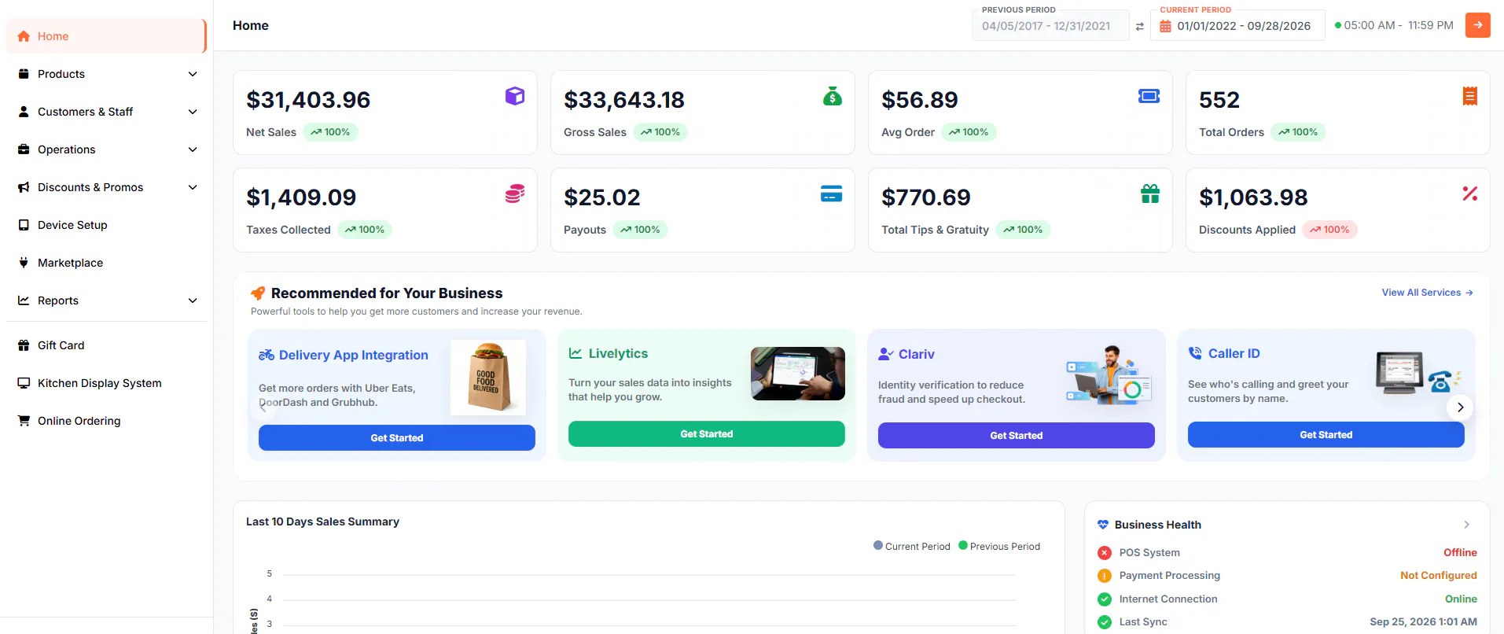Open the Home sidebar item
This screenshot has width=1504, height=634.
pos(106,36)
